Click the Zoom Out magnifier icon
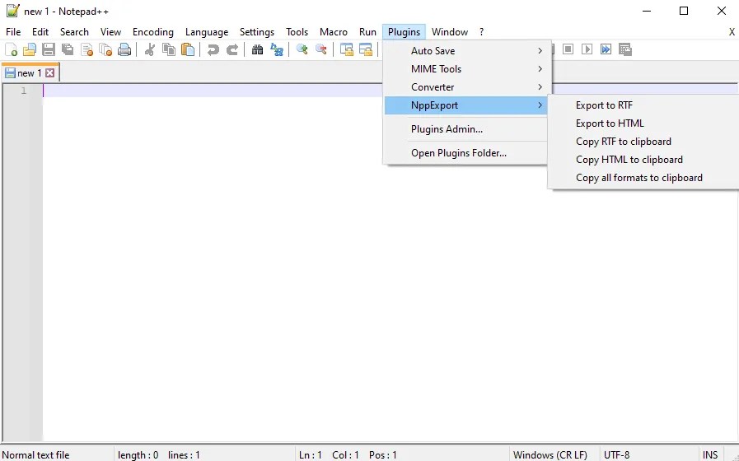 [321, 49]
